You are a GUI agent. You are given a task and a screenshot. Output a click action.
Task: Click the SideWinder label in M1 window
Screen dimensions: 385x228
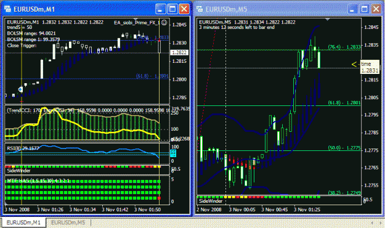coord(18,171)
